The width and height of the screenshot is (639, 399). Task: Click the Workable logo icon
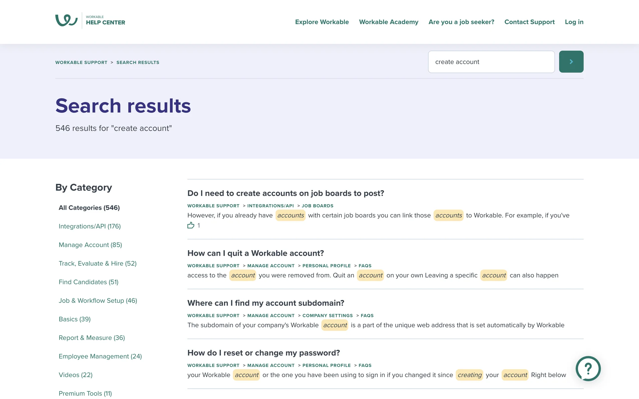(x=66, y=20)
